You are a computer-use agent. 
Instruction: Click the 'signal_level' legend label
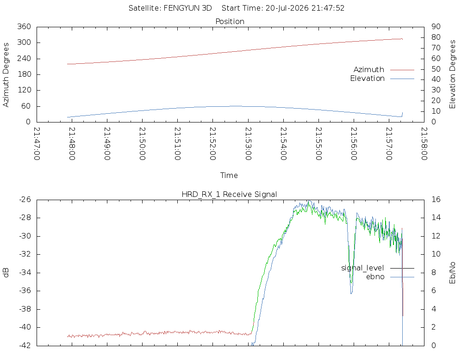362,268
